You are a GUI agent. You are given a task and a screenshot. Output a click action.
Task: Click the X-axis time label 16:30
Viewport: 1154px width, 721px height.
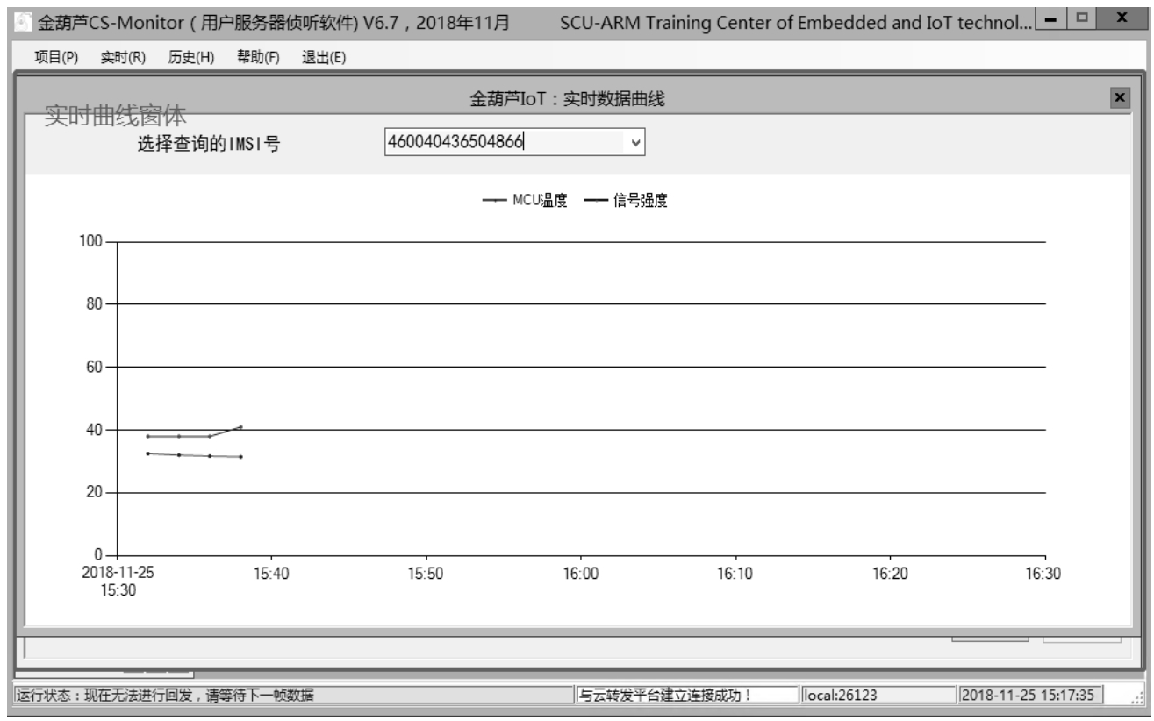pyautogui.click(x=1044, y=573)
